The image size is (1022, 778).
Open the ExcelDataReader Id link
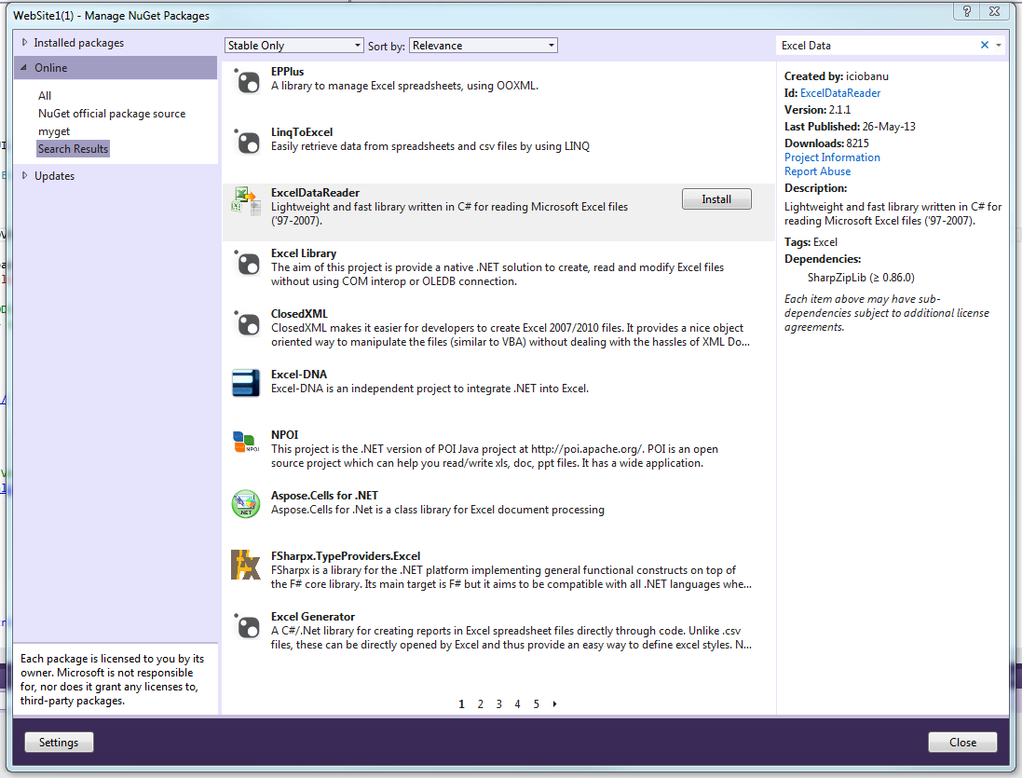click(x=840, y=93)
